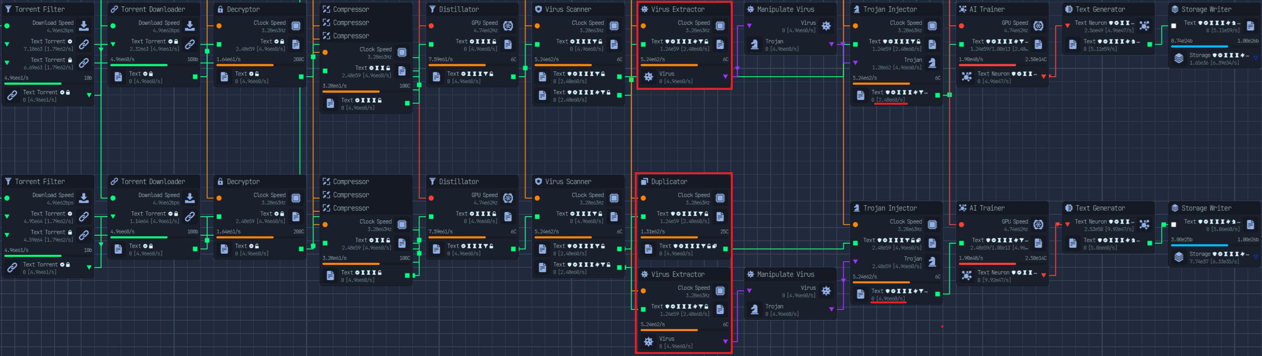
Task: Click the "25C" temperature value in Duplicator
Action: 724,232
